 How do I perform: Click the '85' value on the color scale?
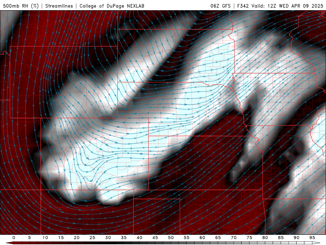tap(281, 238)
